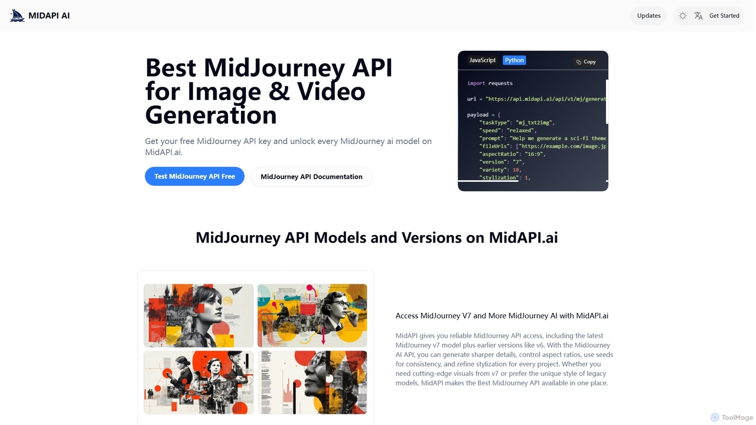The height and width of the screenshot is (425, 756).
Task: Click the "aspectRatio": "16:9" code line
Action: pyautogui.click(x=512, y=154)
